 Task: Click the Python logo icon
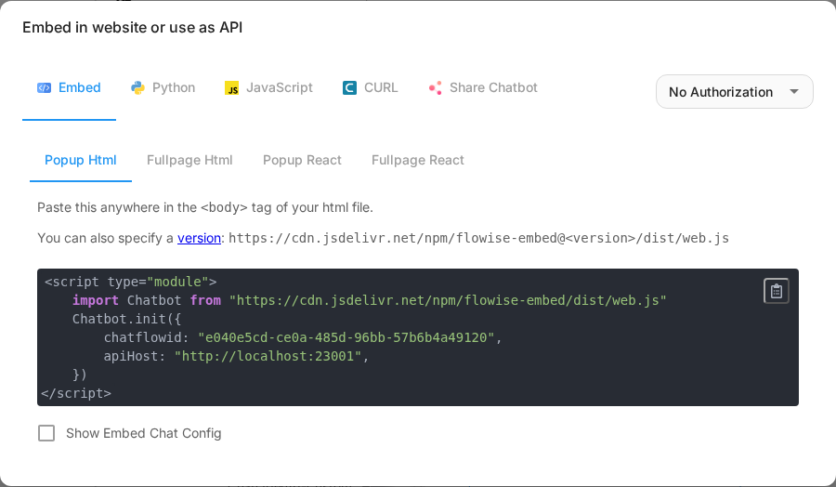pyautogui.click(x=137, y=88)
